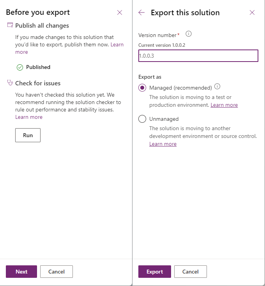Viewport: 265px width, 286px height.
Task: Click the Version number input field
Action: [198, 56]
